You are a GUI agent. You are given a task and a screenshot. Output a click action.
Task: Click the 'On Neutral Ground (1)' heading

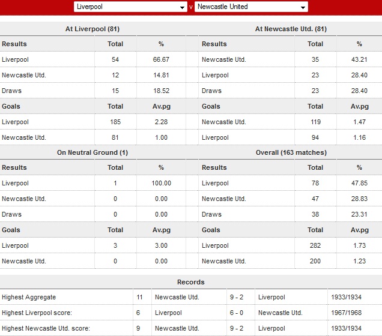(x=92, y=152)
